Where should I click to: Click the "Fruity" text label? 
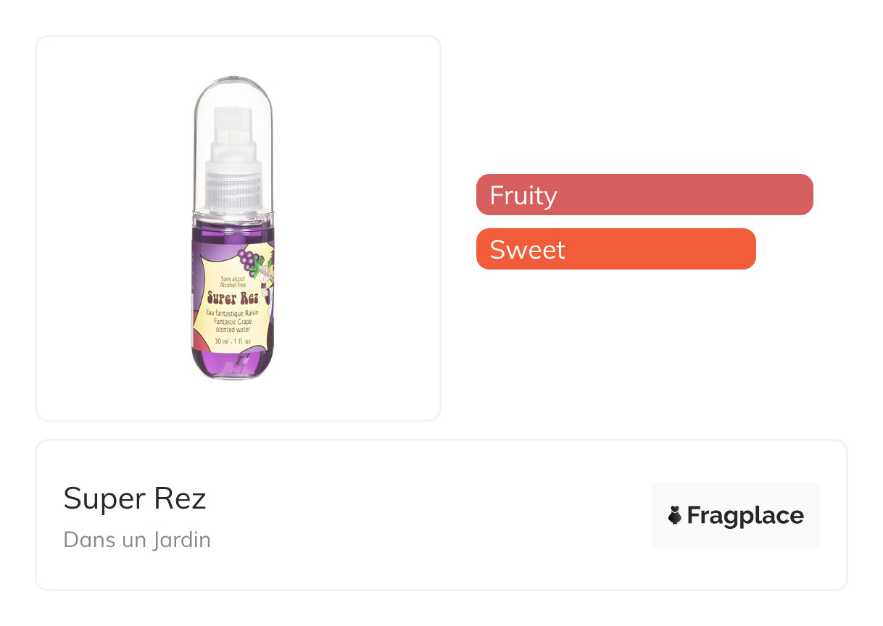click(523, 196)
